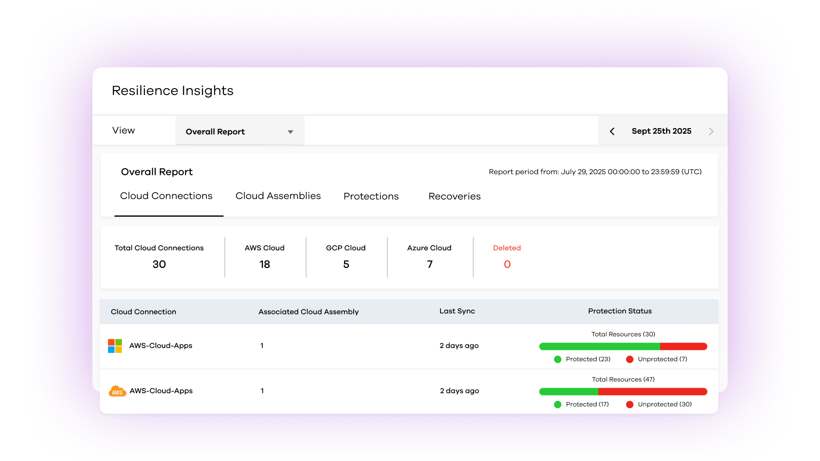
Task: Click the Deleted connections count
Action: pyautogui.click(x=507, y=265)
